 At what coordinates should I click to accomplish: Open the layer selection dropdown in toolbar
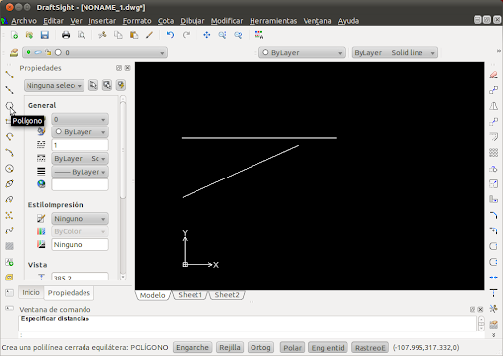(95, 52)
